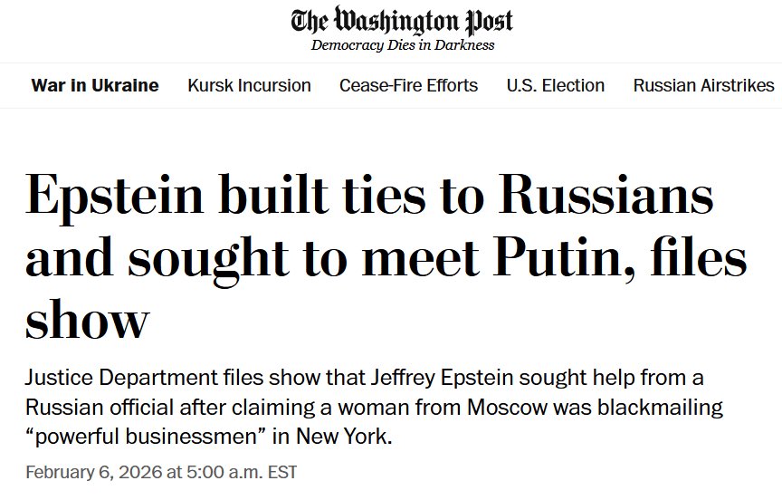The height and width of the screenshot is (500, 782).
Task: Click the Democracy Dies in Darkness tagline
Action: [403, 45]
